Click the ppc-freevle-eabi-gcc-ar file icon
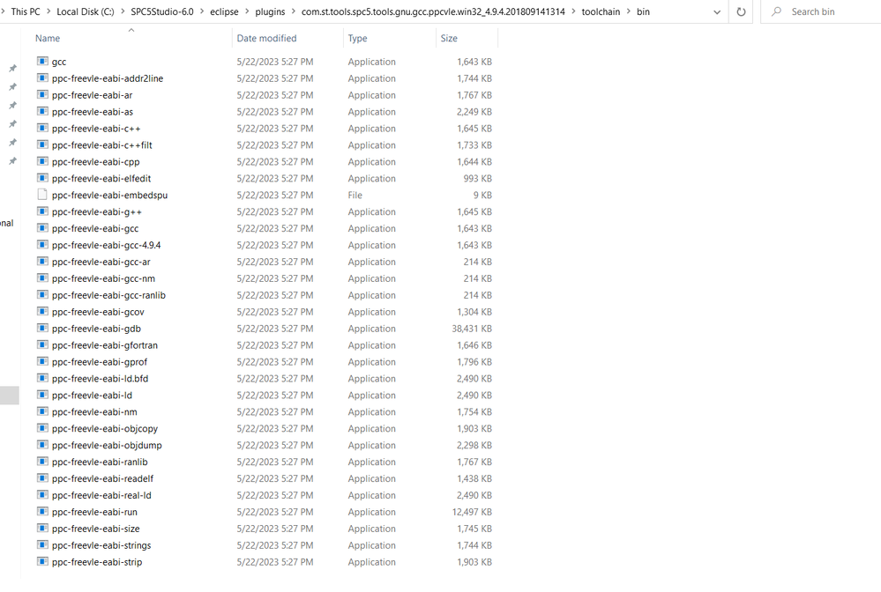 click(42, 262)
